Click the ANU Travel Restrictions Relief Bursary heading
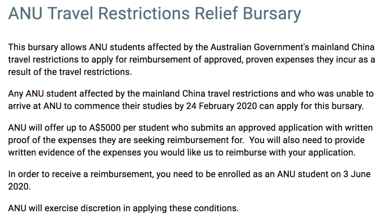 point(154,14)
